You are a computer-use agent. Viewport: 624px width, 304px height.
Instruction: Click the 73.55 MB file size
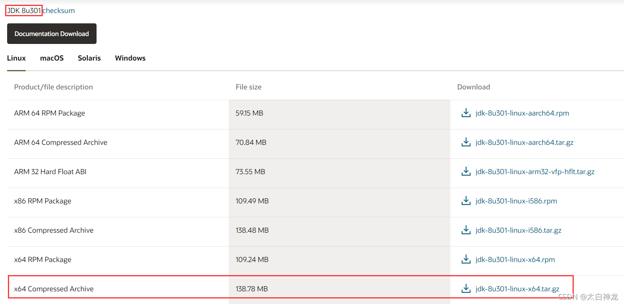coord(250,172)
